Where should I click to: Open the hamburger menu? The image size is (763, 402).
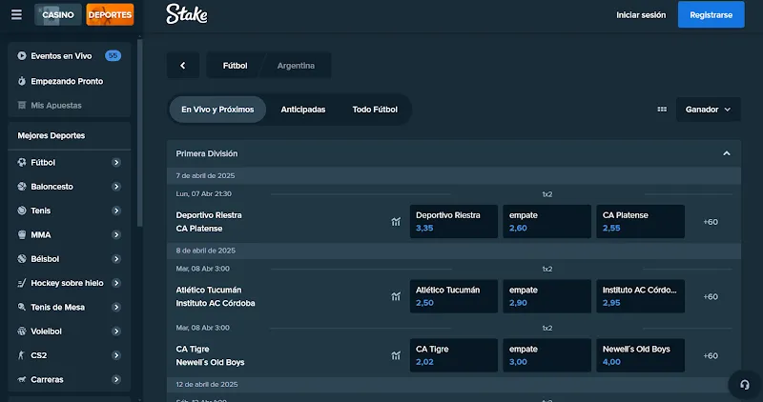point(16,14)
